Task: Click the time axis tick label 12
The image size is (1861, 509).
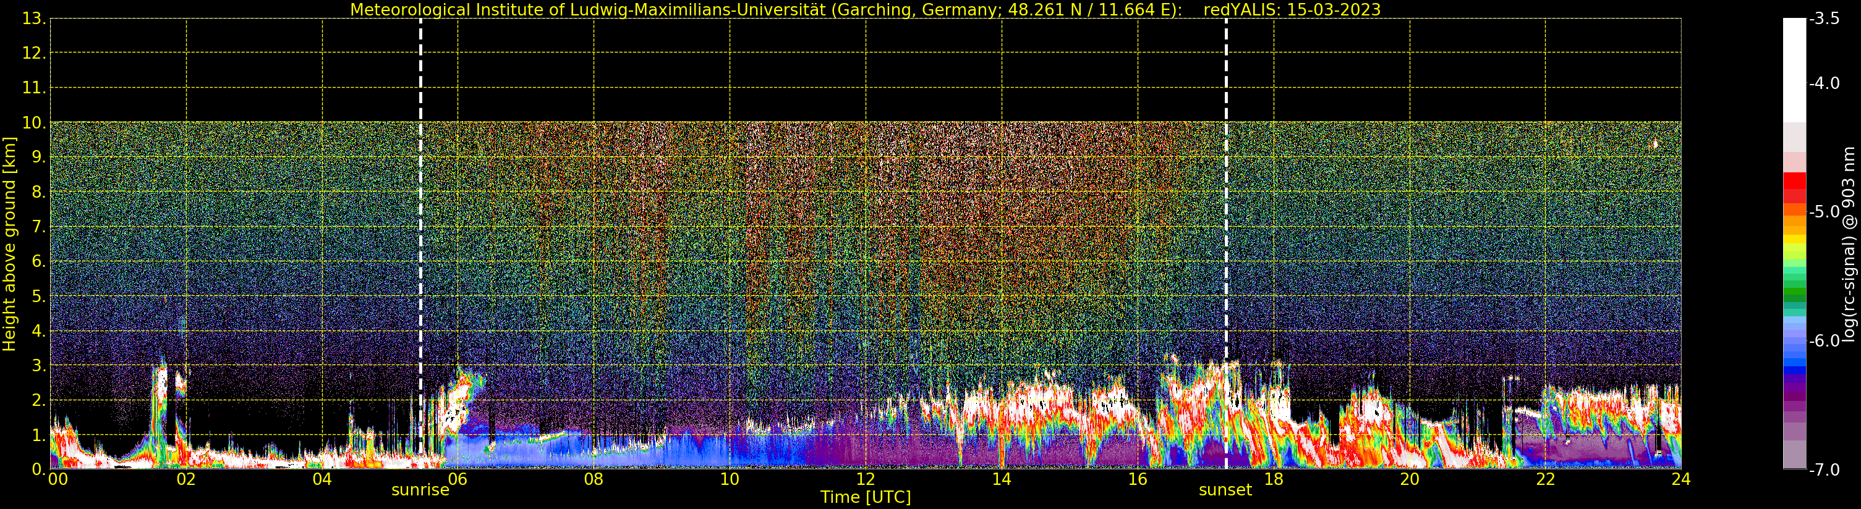Action: (x=866, y=479)
